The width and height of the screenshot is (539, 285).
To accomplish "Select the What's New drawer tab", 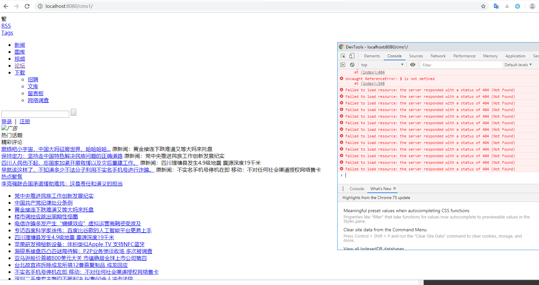I will pyautogui.click(x=381, y=189).
